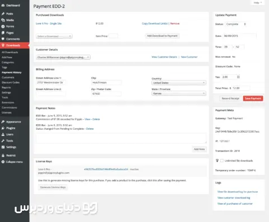Click the payment note text area
This screenshot has height=222, width=269.
pos(121,138)
